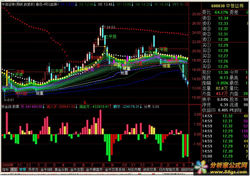Viewport: 250px width, 176px height.
Task: Select the 管理 tab
Action: coord(22,170)
